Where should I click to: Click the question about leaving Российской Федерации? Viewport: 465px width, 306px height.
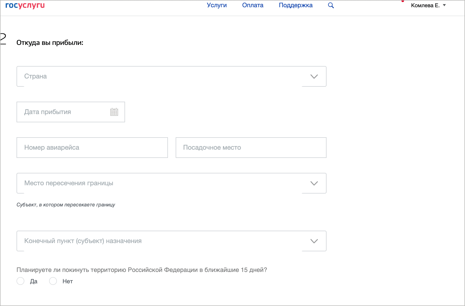[x=142, y=270]
